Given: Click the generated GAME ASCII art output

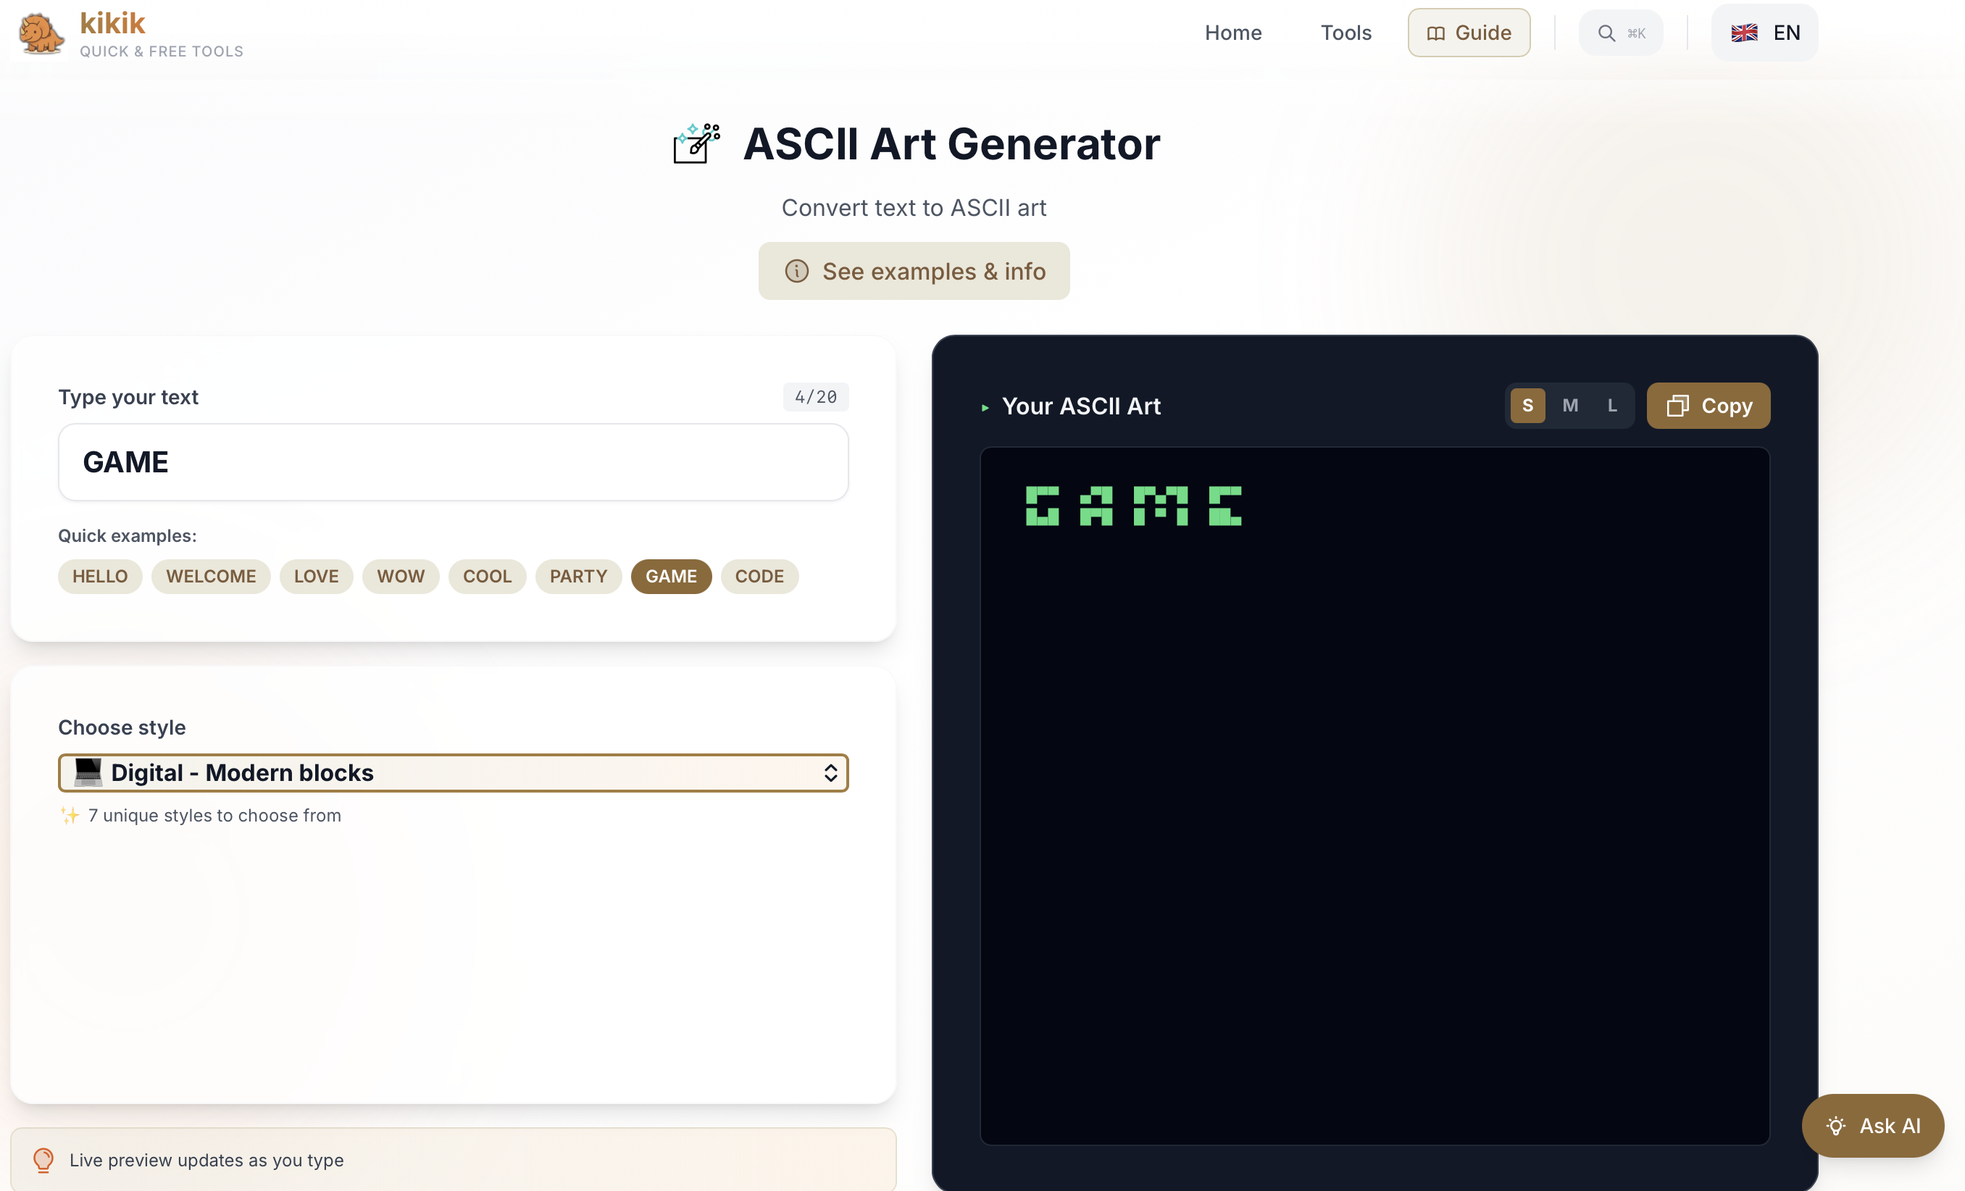Looking at the screenshot, I should point(1133,506).
